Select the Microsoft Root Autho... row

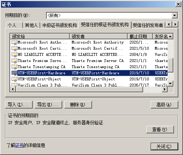pos(89,43)
